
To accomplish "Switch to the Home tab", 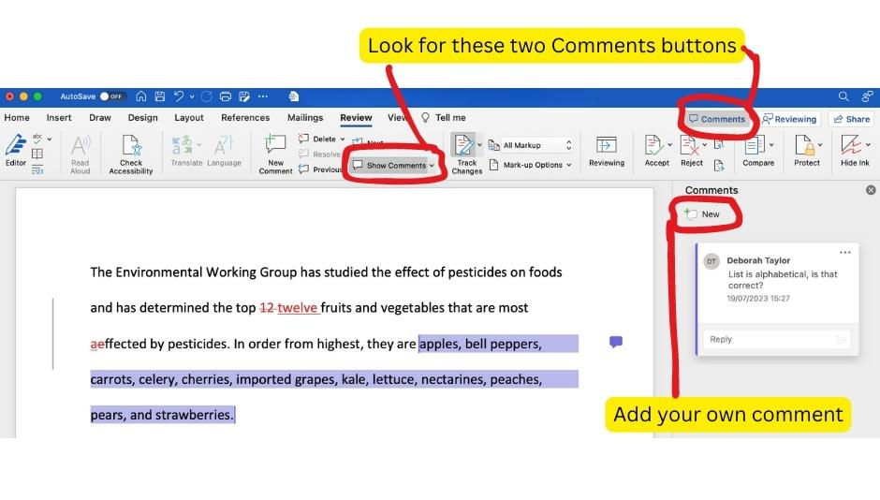I will [x=17, y=118].
